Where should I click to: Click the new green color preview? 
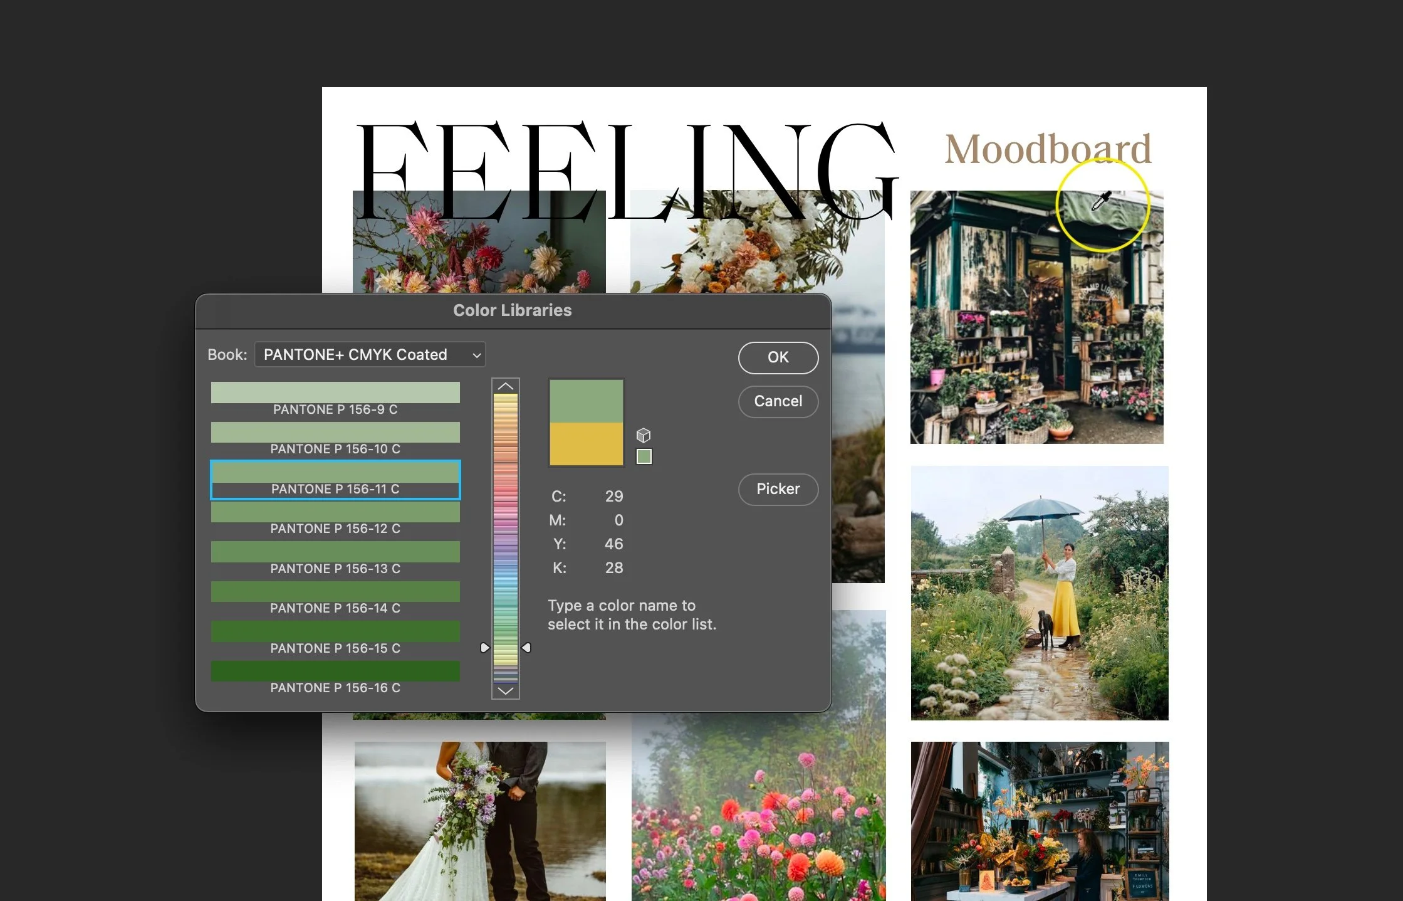pyautogui.click(x=586, y=401)
